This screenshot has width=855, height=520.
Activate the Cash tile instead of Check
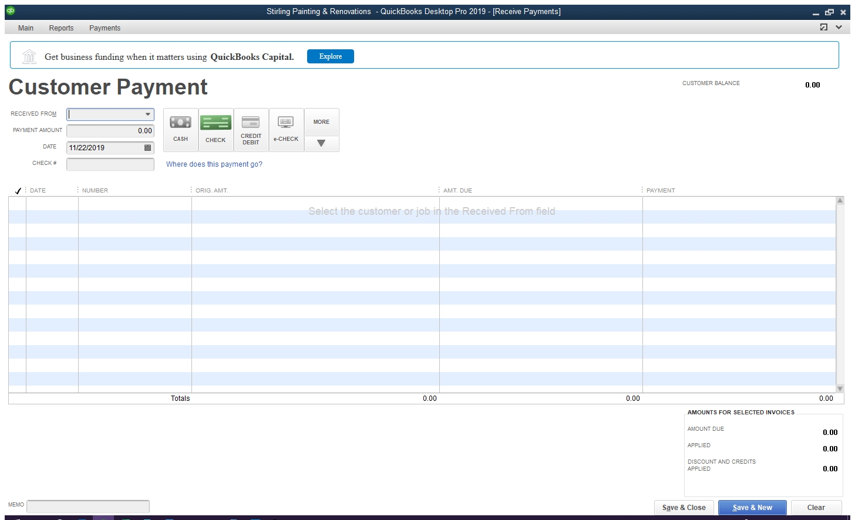click(x=180, y=130)
